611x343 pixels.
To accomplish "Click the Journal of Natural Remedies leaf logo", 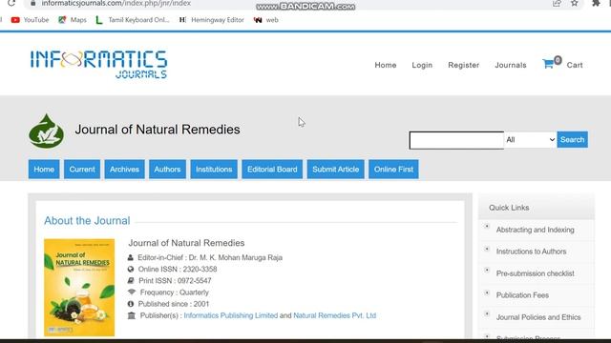I will (47, 131).
